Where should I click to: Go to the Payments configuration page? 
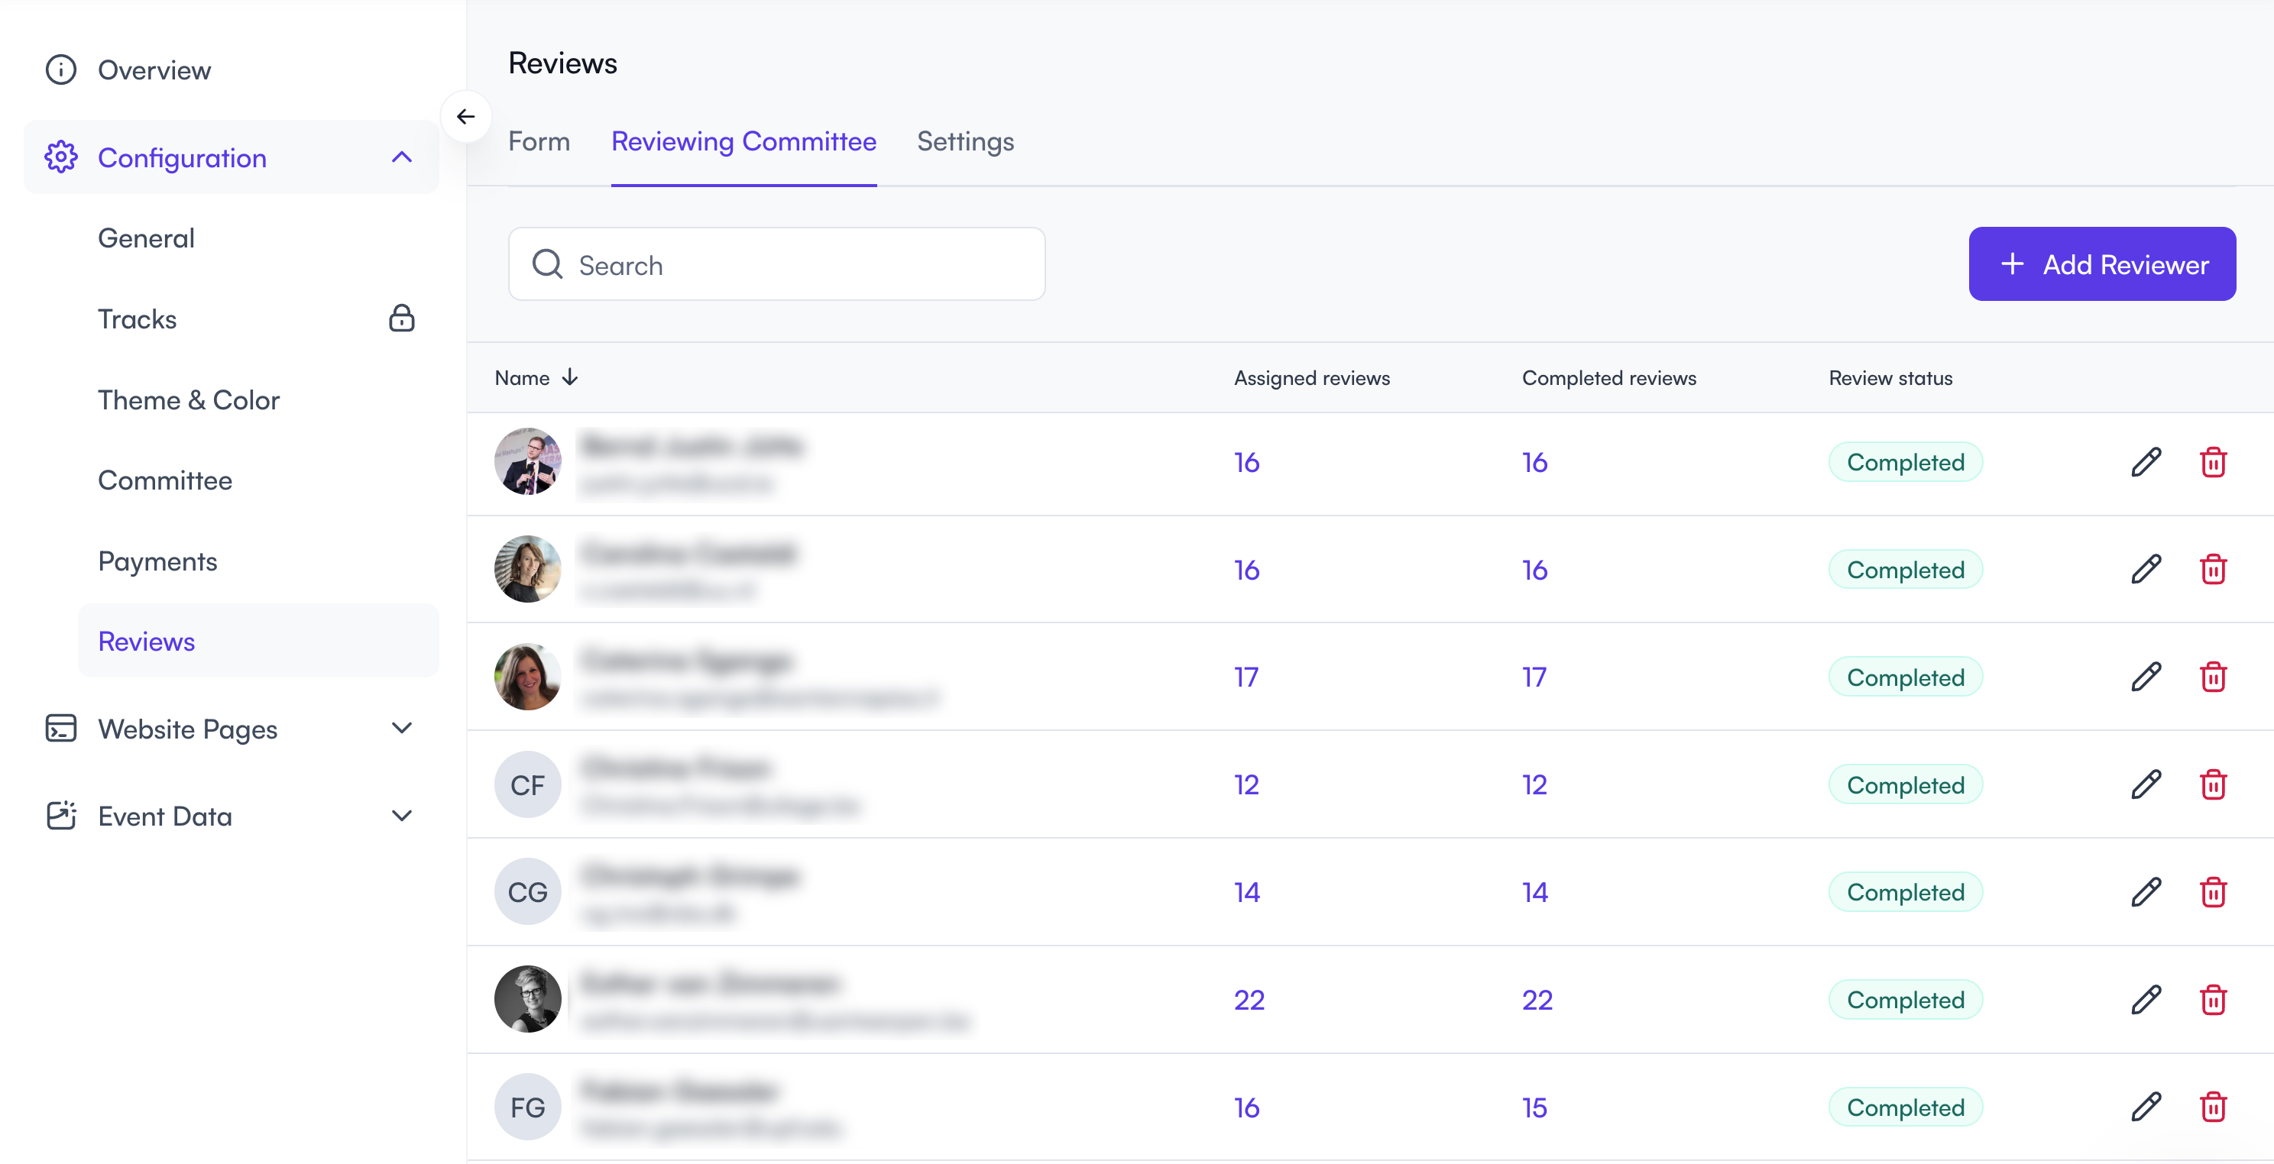click(157, 561)
